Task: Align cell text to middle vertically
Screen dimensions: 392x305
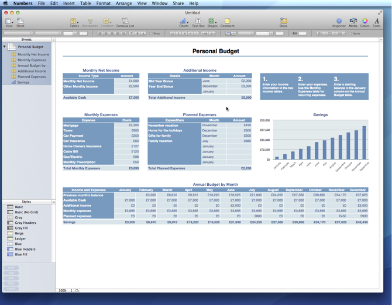Action: point(137,33)
